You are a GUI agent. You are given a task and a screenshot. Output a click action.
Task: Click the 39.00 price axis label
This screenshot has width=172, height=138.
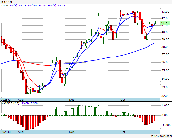coord(165,39)
